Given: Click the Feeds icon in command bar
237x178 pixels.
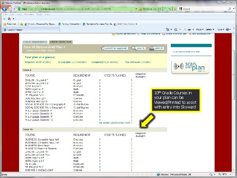Looking at the screenshot, I should (x=176, y=30).
